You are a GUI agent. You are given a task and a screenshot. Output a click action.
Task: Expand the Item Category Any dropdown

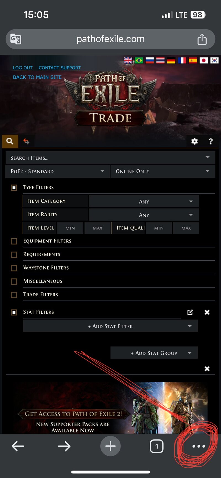click(144, 201)
